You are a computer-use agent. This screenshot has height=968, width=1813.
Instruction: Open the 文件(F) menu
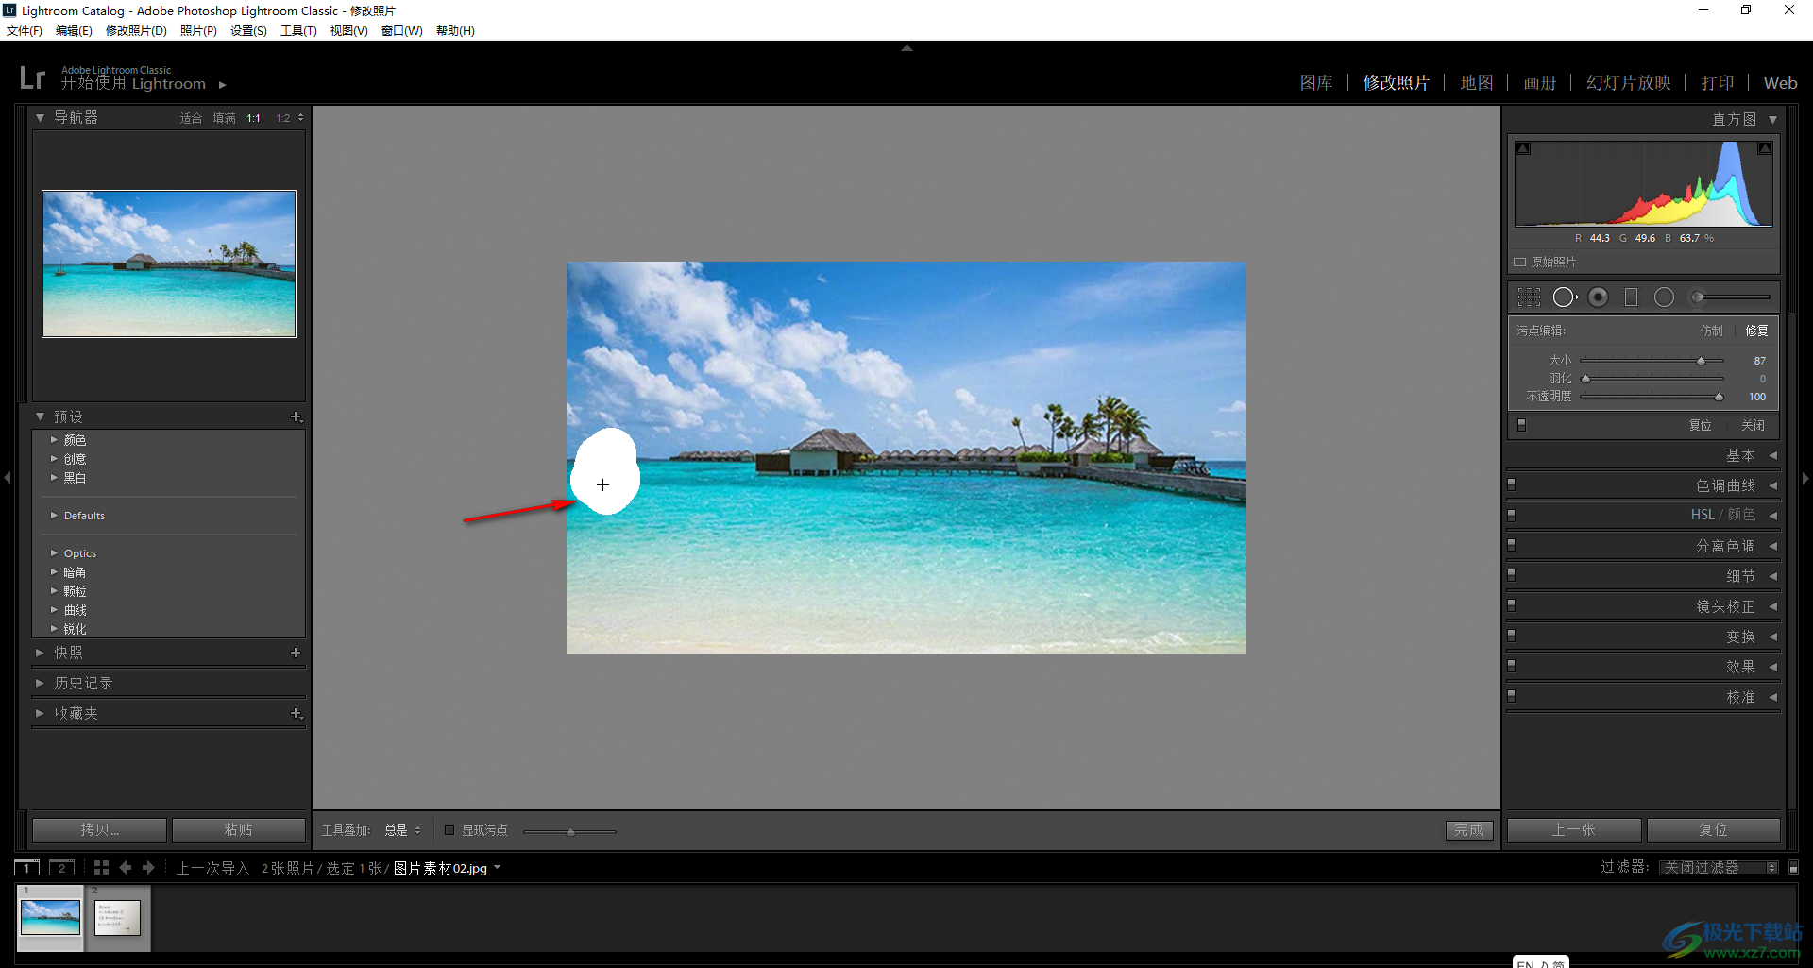click(x=25, y=31)
